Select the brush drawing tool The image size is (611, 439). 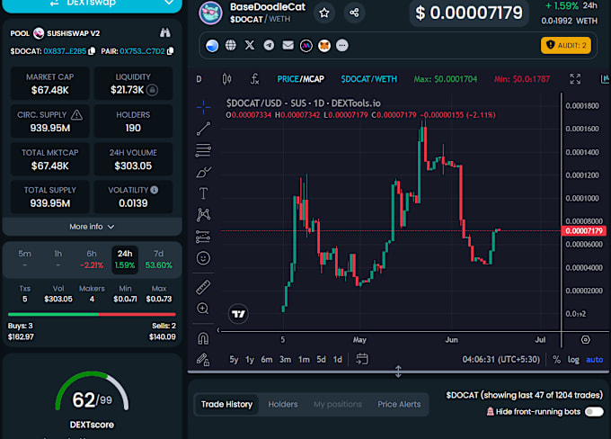(203, 172)
